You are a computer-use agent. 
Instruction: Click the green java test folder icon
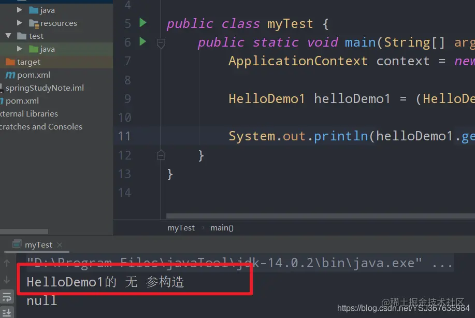(34, 49)
